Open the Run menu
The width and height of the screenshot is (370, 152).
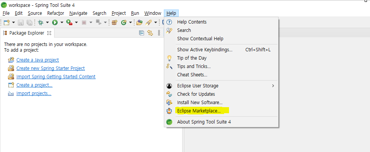pyautogui.click(x=135, y=13)
